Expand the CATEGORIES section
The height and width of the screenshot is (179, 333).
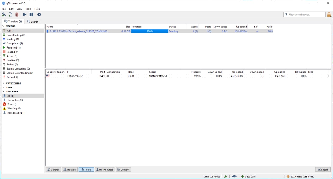pyautogui.click(x=4, y=84)
